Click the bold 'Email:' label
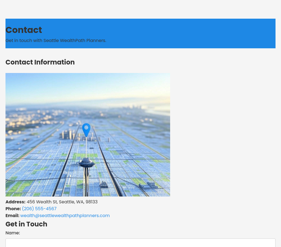This screenshot has width=281, height=247. pyautogui.click(x=12, y=216)
